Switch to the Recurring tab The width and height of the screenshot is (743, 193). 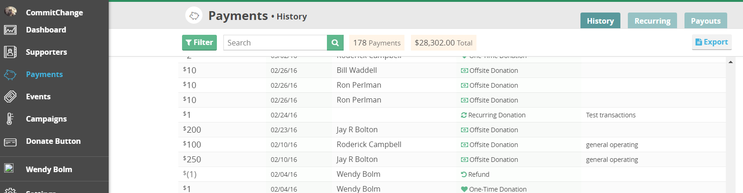tap(652, 21)
